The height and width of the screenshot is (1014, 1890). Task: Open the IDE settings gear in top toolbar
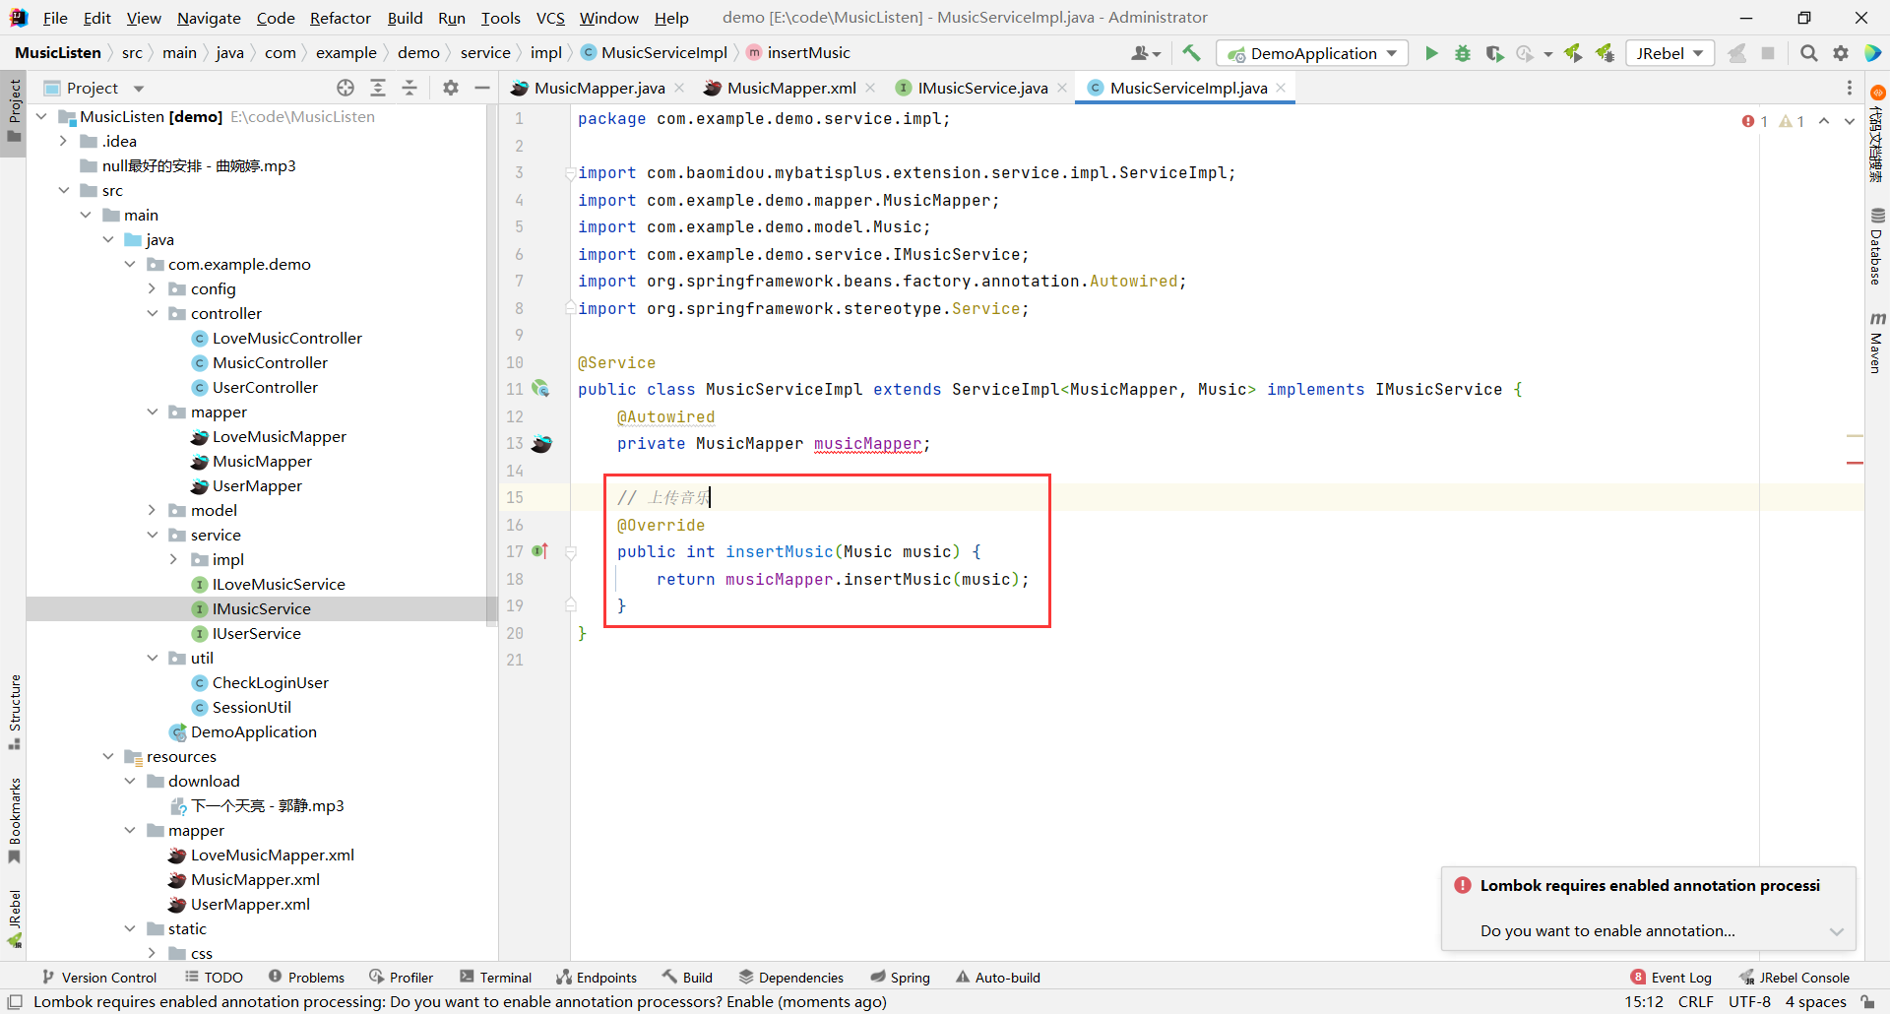point(1841,53)
